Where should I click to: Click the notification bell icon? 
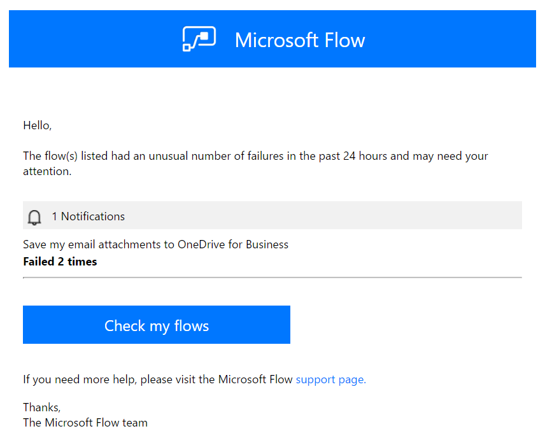(34, 217)
